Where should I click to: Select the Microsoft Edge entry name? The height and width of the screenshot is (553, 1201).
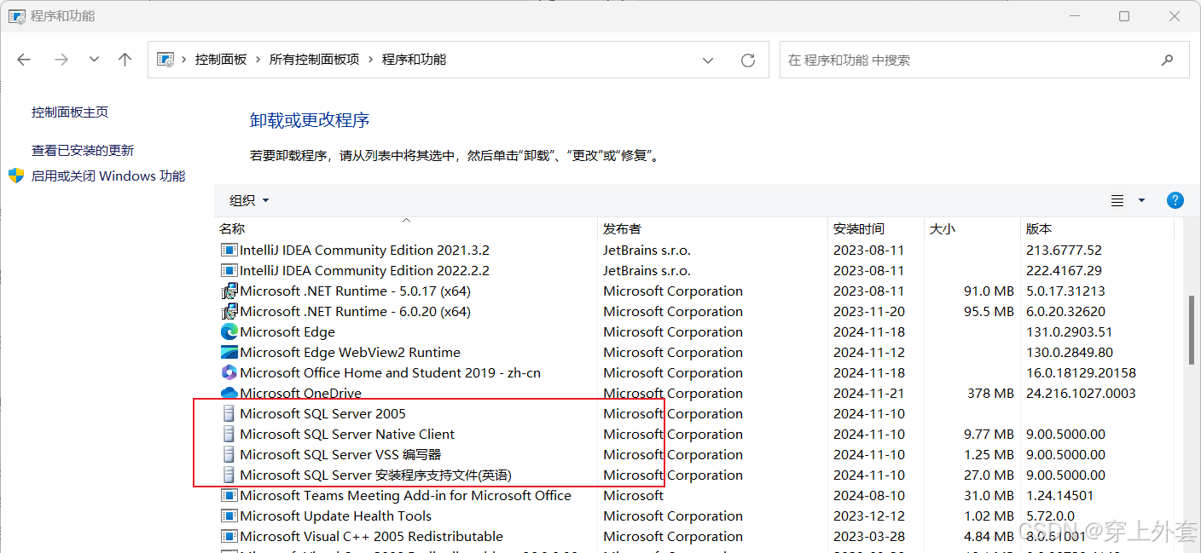[287, 332]
